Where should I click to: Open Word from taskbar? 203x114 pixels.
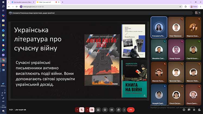tap(3, 70)
